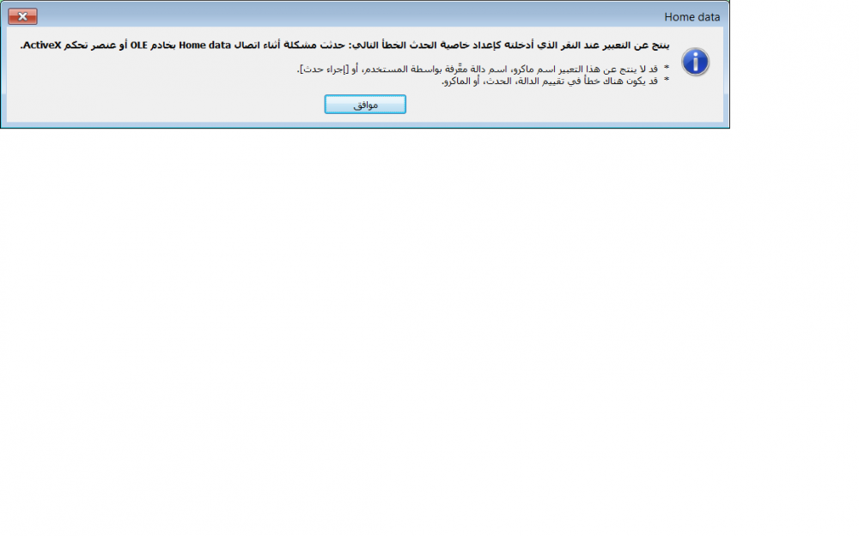
Task: Click the first bullet asterisk marker
Action: pyautogui.click(x=667, y=69)
